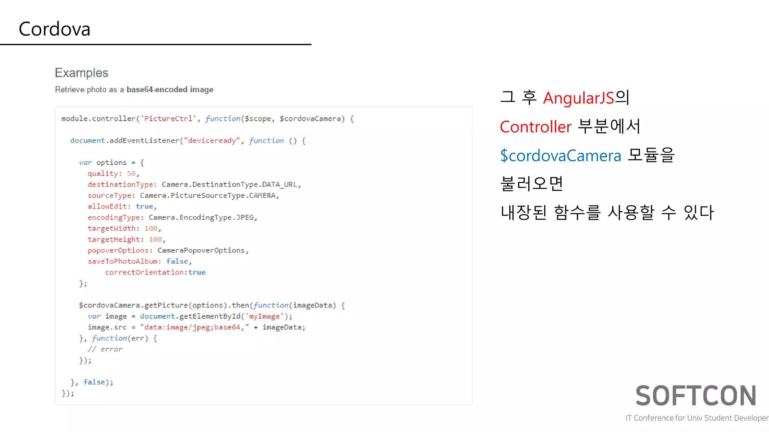Screen dimensions: 769x432
Task: Click the '}, function(err) {' line
Action: click(118, 338)
